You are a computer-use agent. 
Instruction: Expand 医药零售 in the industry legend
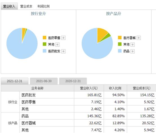coord(63,38)
